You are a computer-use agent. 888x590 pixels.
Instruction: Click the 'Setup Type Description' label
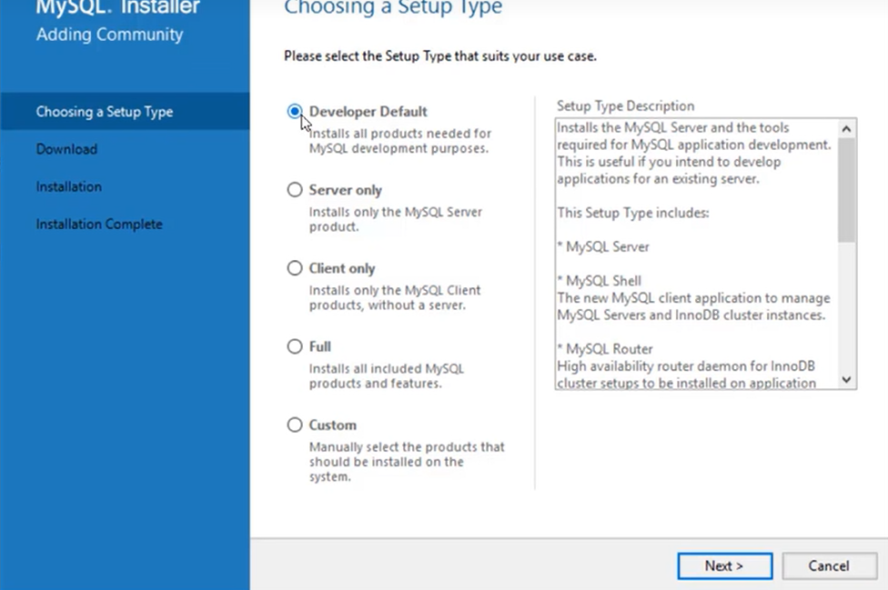point(625,106)
